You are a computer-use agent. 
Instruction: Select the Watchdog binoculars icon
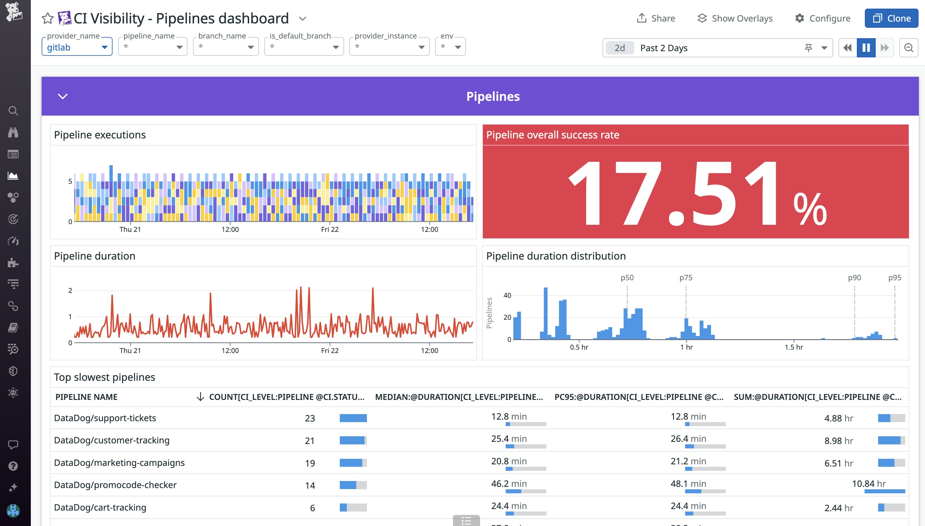coord(13,133)
